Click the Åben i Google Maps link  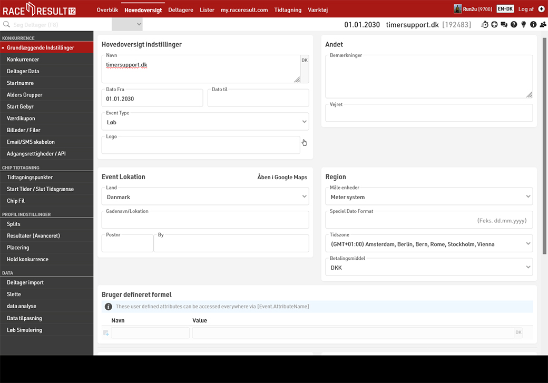[282, 177]
